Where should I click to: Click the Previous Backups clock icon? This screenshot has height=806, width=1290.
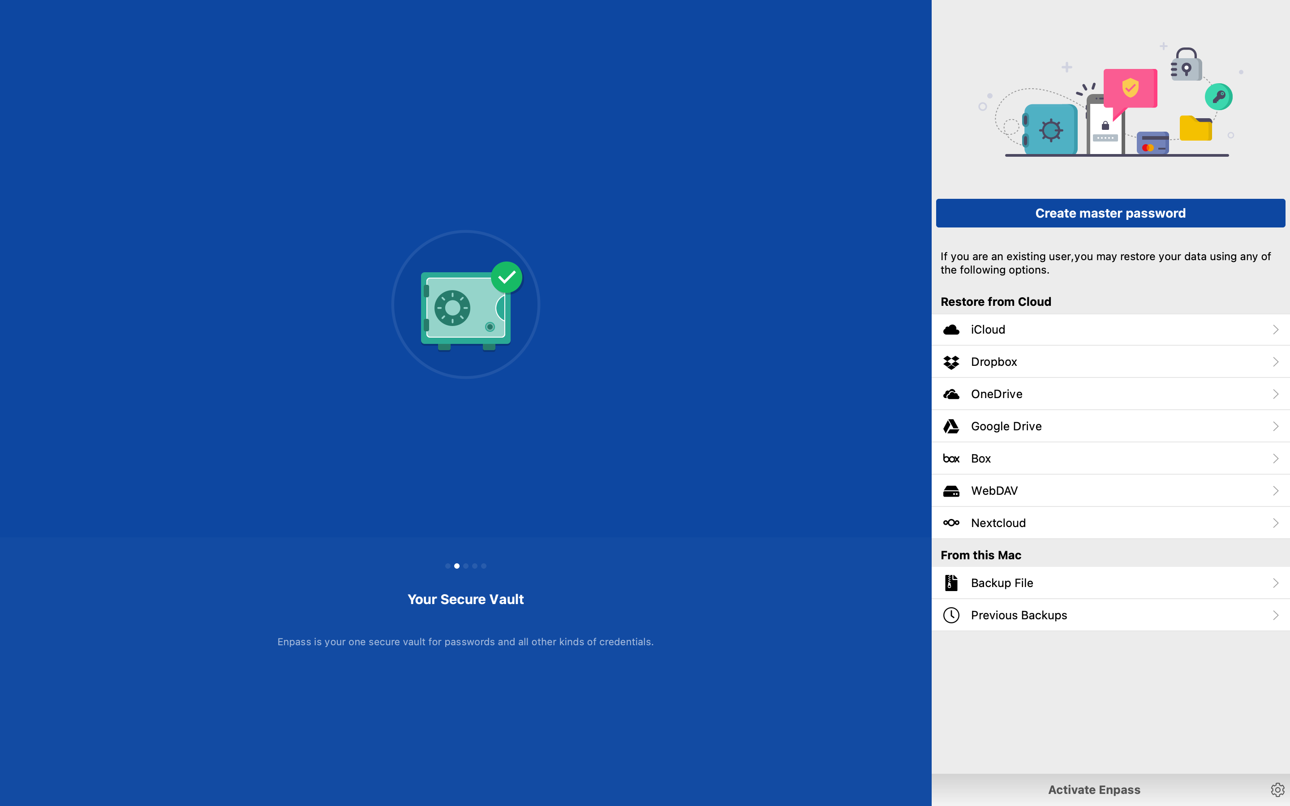951,615
